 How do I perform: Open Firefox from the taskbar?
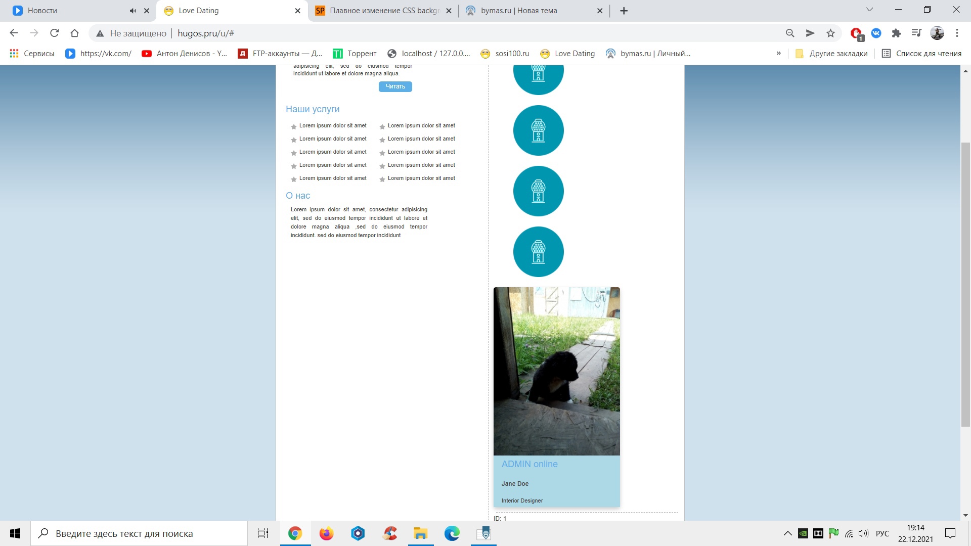point(326,533)
